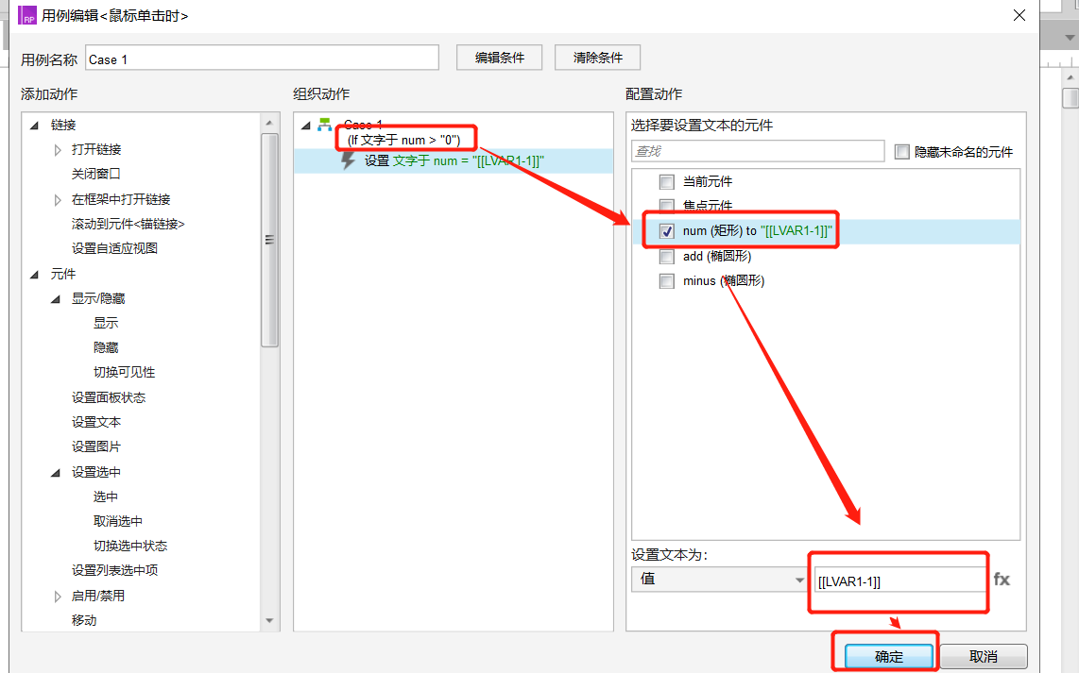Click the down arrow of 添加动作 scrollbar
The height and width of the screenshot is (673, 1079).
pyautogui.click(x=269, y=621)
